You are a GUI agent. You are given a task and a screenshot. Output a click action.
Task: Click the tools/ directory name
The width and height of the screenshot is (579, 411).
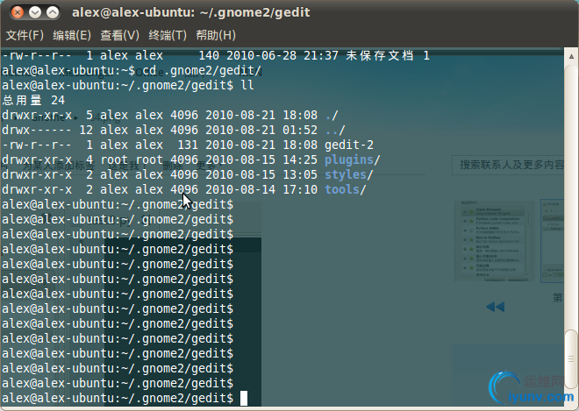[342, 189]
